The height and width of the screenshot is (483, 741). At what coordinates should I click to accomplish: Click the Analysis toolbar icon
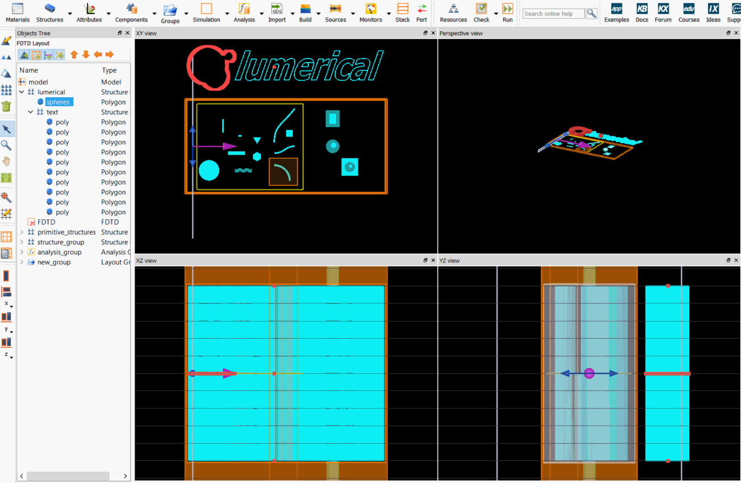click(244, 9)
